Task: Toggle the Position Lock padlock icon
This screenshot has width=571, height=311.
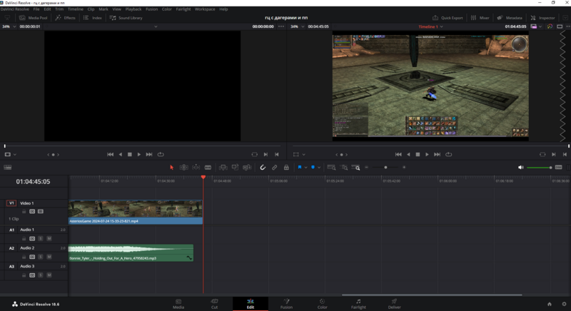Action: coord(286,168)
